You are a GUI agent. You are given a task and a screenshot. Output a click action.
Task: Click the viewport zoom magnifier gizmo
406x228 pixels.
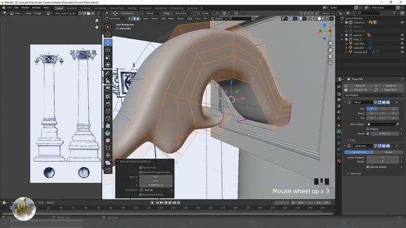[330, 44]
